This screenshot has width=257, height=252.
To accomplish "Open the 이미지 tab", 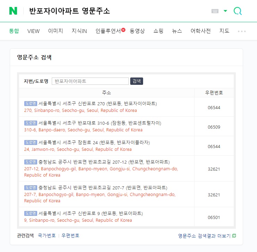I will tap(56, 31).
